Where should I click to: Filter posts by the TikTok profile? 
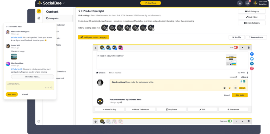(112, 28)
